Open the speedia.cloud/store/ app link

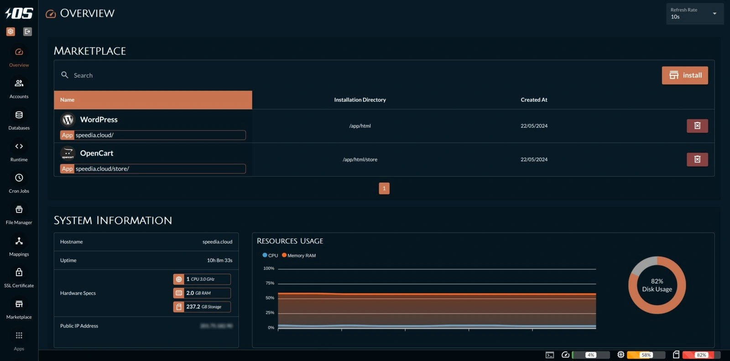click(x=102, y=169)
